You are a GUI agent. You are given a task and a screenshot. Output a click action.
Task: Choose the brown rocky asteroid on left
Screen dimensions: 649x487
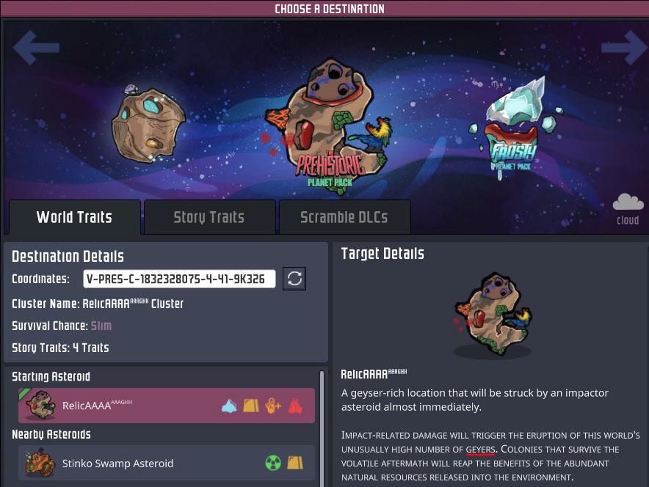148,124
